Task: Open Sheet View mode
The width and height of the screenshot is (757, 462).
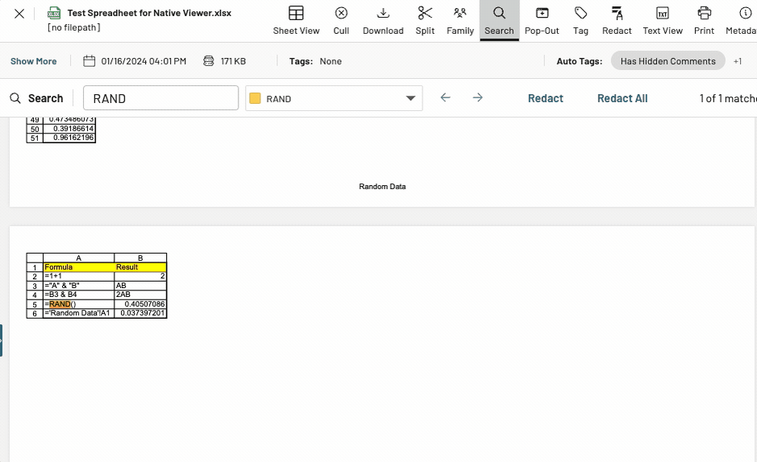Action: 296,21
